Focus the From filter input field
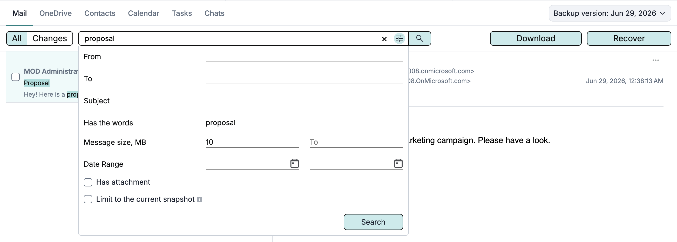Viewport: 677px width, 242px height. tap(304, 57)
